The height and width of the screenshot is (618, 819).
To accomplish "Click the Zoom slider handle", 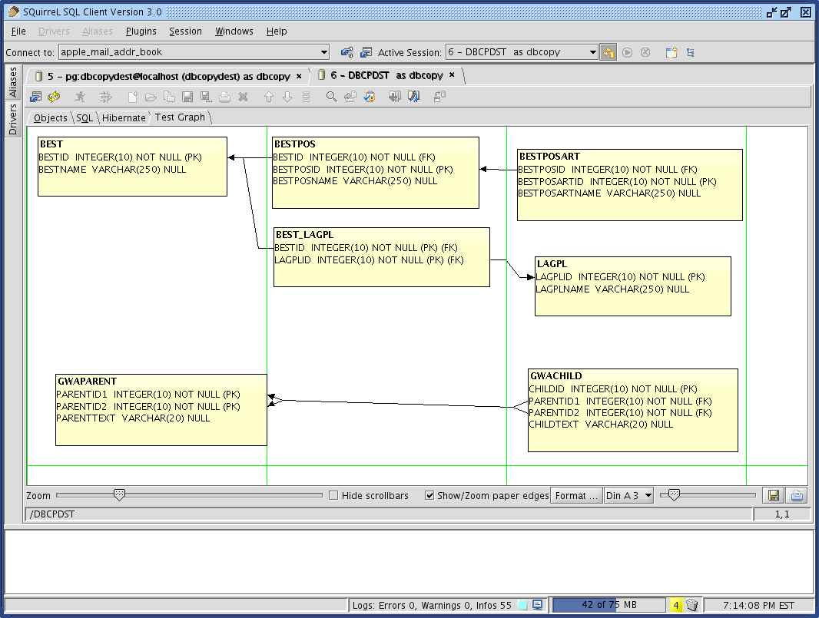I will point(119,495).
